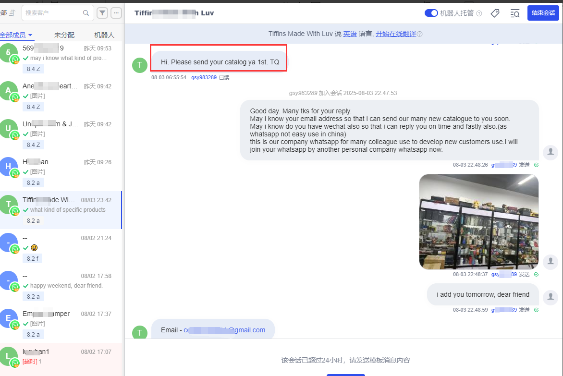Screen dimensions: 563x376
Task: Click the gmail.com email address link
Action: (224, 330)
